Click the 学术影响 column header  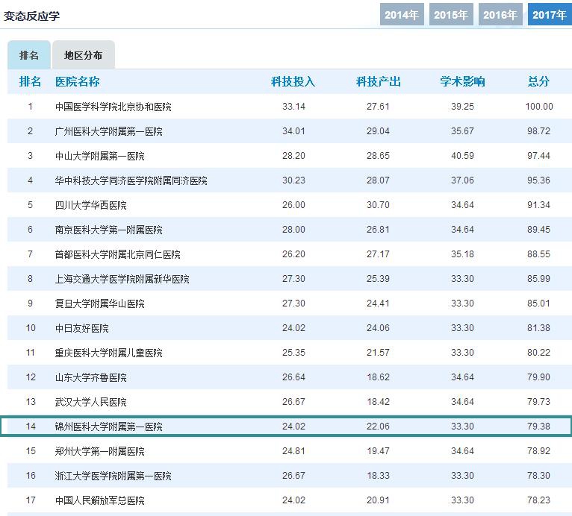point(462,81)
